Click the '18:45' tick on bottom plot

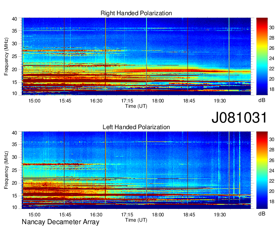[x=189, y=215]
